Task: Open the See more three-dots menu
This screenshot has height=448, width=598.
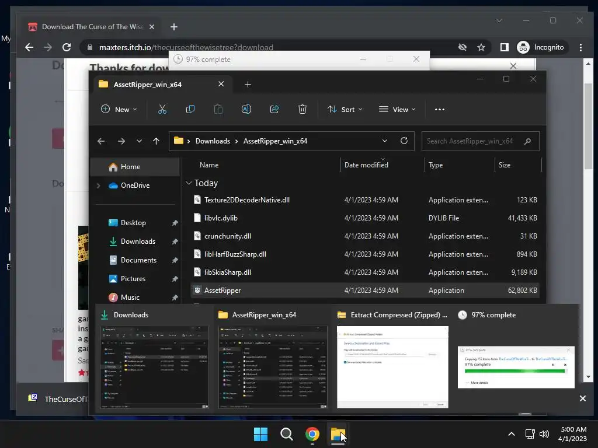Action: coord(439,109)
